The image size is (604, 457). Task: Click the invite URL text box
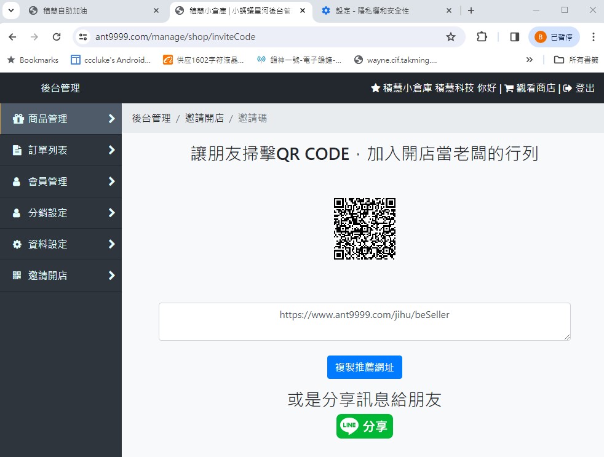pos(364,322)
